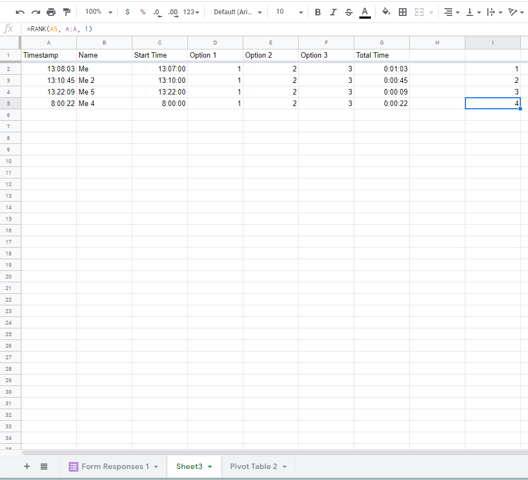
Task: Open the borders menu
Action: [403, 12]
